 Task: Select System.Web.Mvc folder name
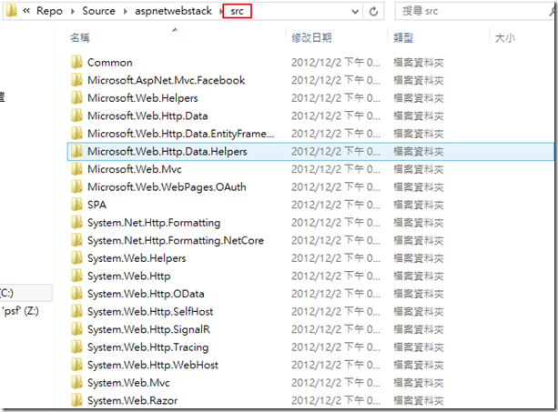click(129, 383)
